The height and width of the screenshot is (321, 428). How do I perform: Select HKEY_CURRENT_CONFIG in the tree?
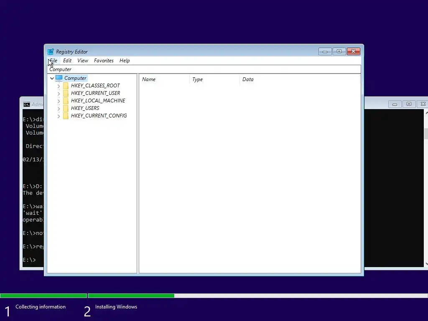click(x=99, y=116)
